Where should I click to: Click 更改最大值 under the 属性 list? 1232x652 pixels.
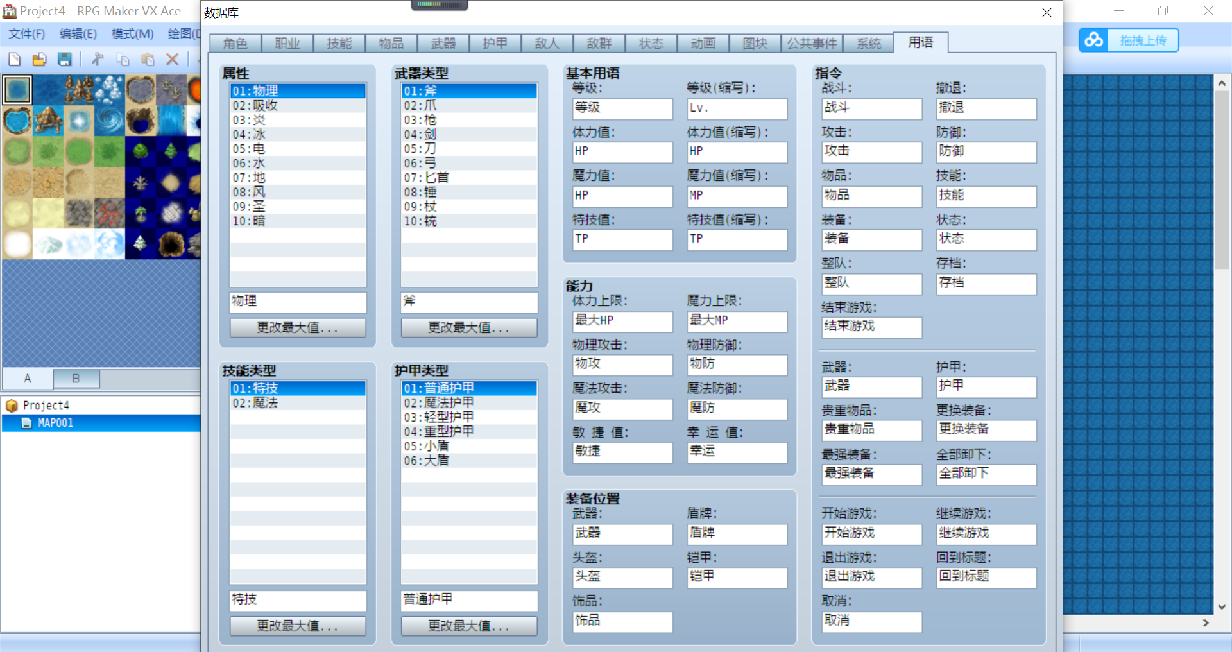pos(298,328)
